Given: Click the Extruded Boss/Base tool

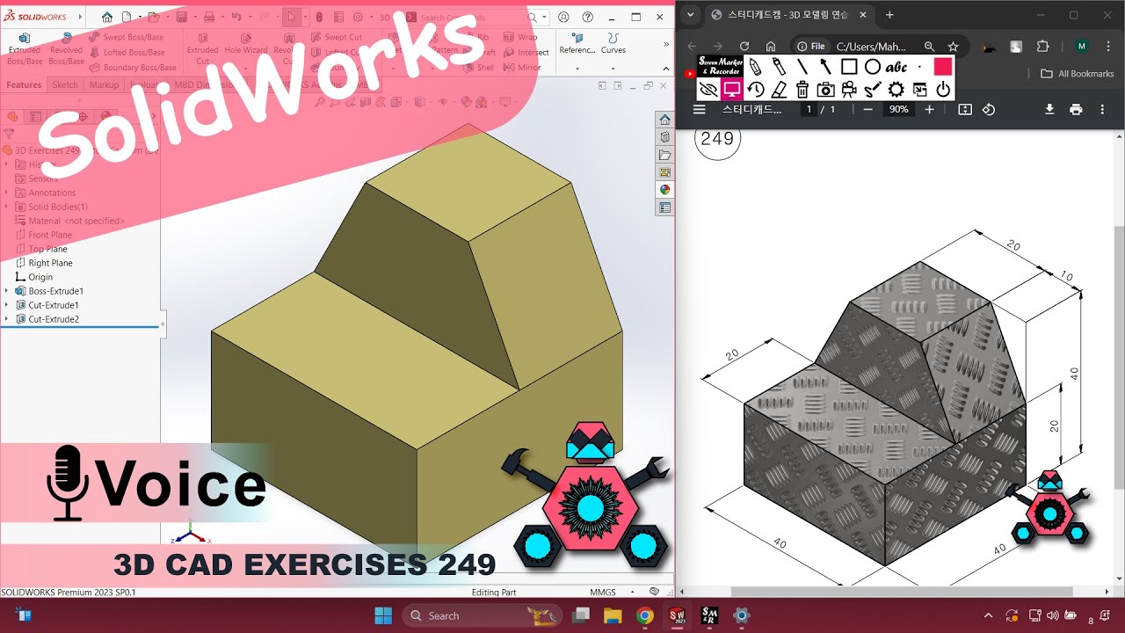Looking at the screenshot, I should pos(25,49).
